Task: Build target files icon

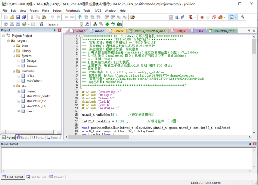Action: point(12,24)
